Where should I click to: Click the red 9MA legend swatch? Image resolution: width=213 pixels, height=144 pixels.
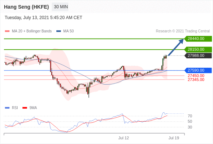click(25, 108)
